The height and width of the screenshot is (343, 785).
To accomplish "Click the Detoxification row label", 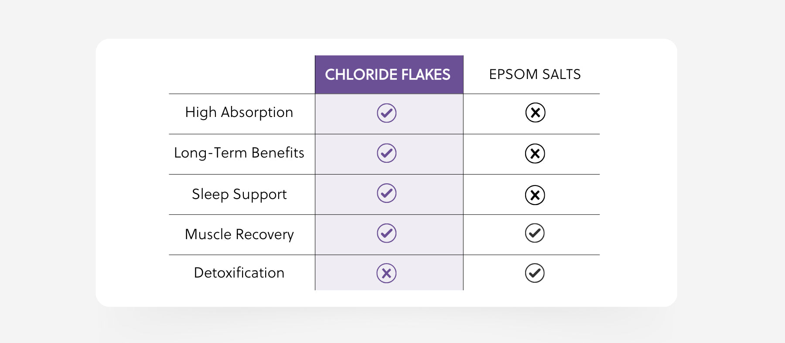I will coord(239,273).
